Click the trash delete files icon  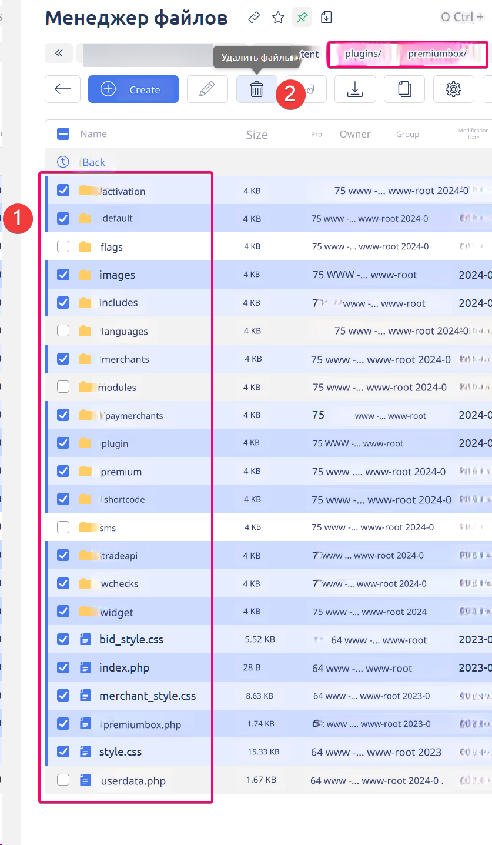[256, 89]
